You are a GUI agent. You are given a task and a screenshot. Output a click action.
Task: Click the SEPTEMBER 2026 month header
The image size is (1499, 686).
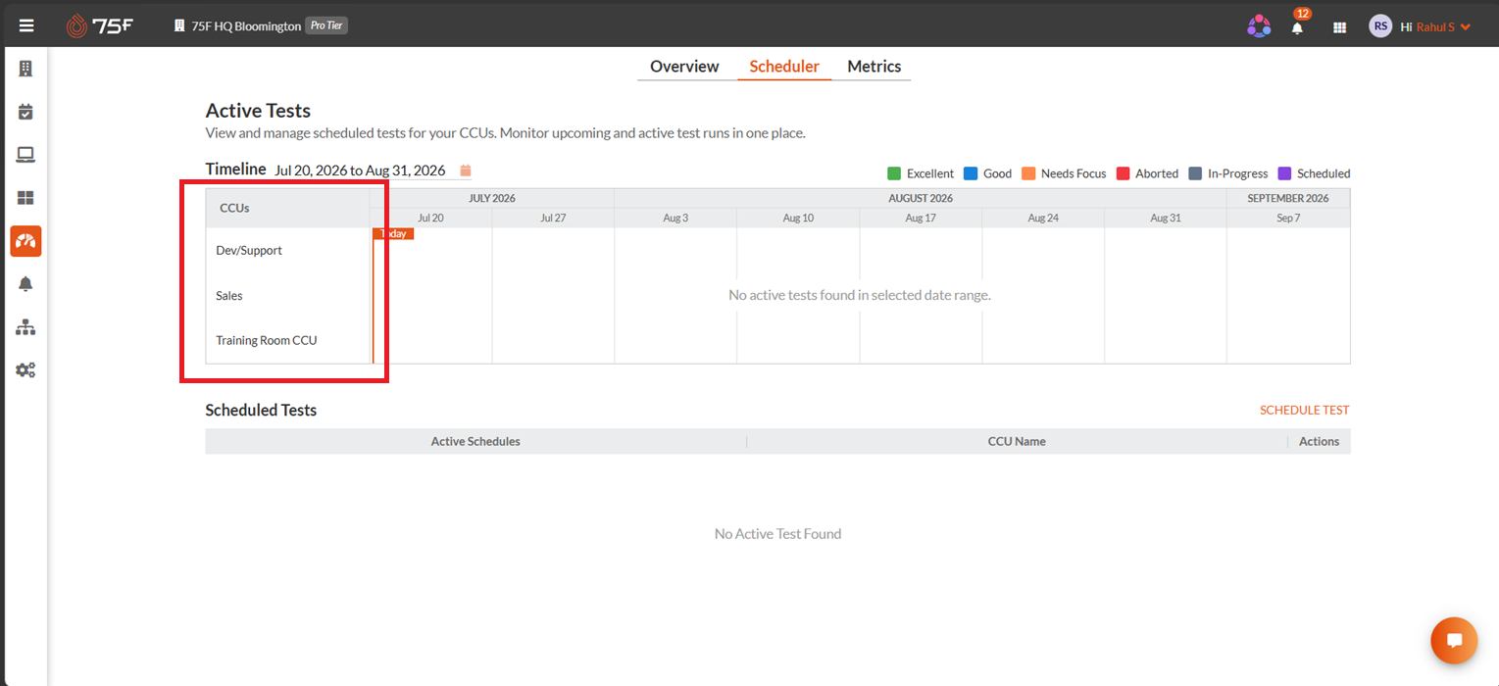click(x=1288, y=198)
